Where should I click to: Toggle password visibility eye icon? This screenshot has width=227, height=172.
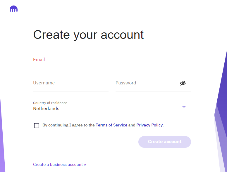point(183,83)
